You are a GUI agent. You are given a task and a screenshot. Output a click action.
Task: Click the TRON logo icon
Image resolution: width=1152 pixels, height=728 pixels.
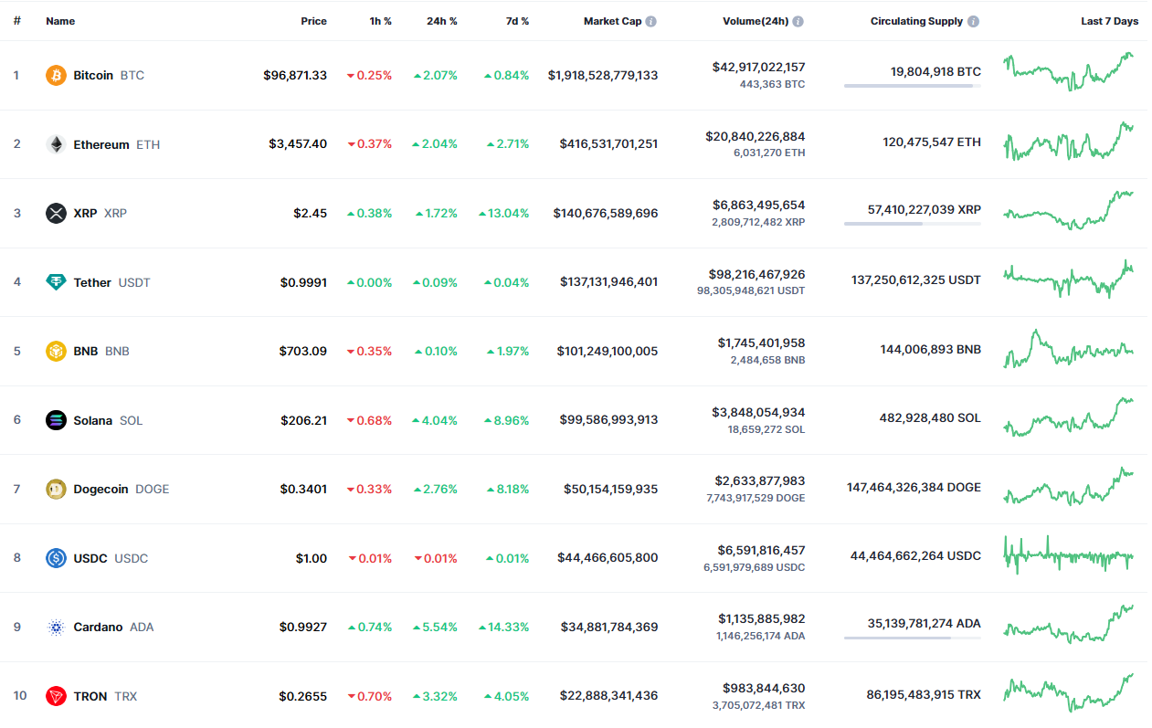point(57,696)
